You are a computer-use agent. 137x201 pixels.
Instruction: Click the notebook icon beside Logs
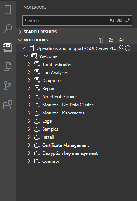[x=37, y=121]
